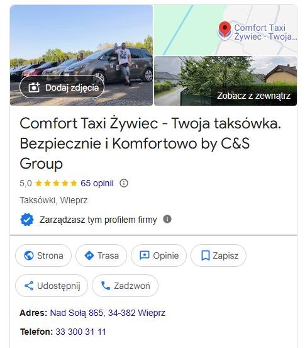Click the star speech bubble Opinie icon

[x=145, y=255]
